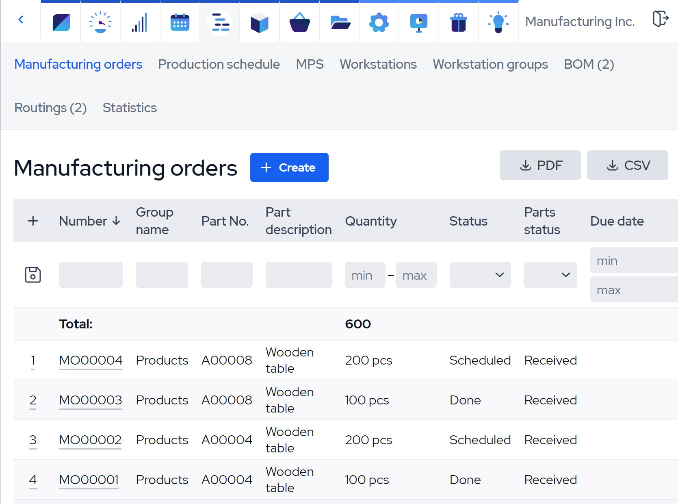This screenshot has width=678, height=504.
Task: Expand the Status filter dropdown
Action: [x=480, y=275]
